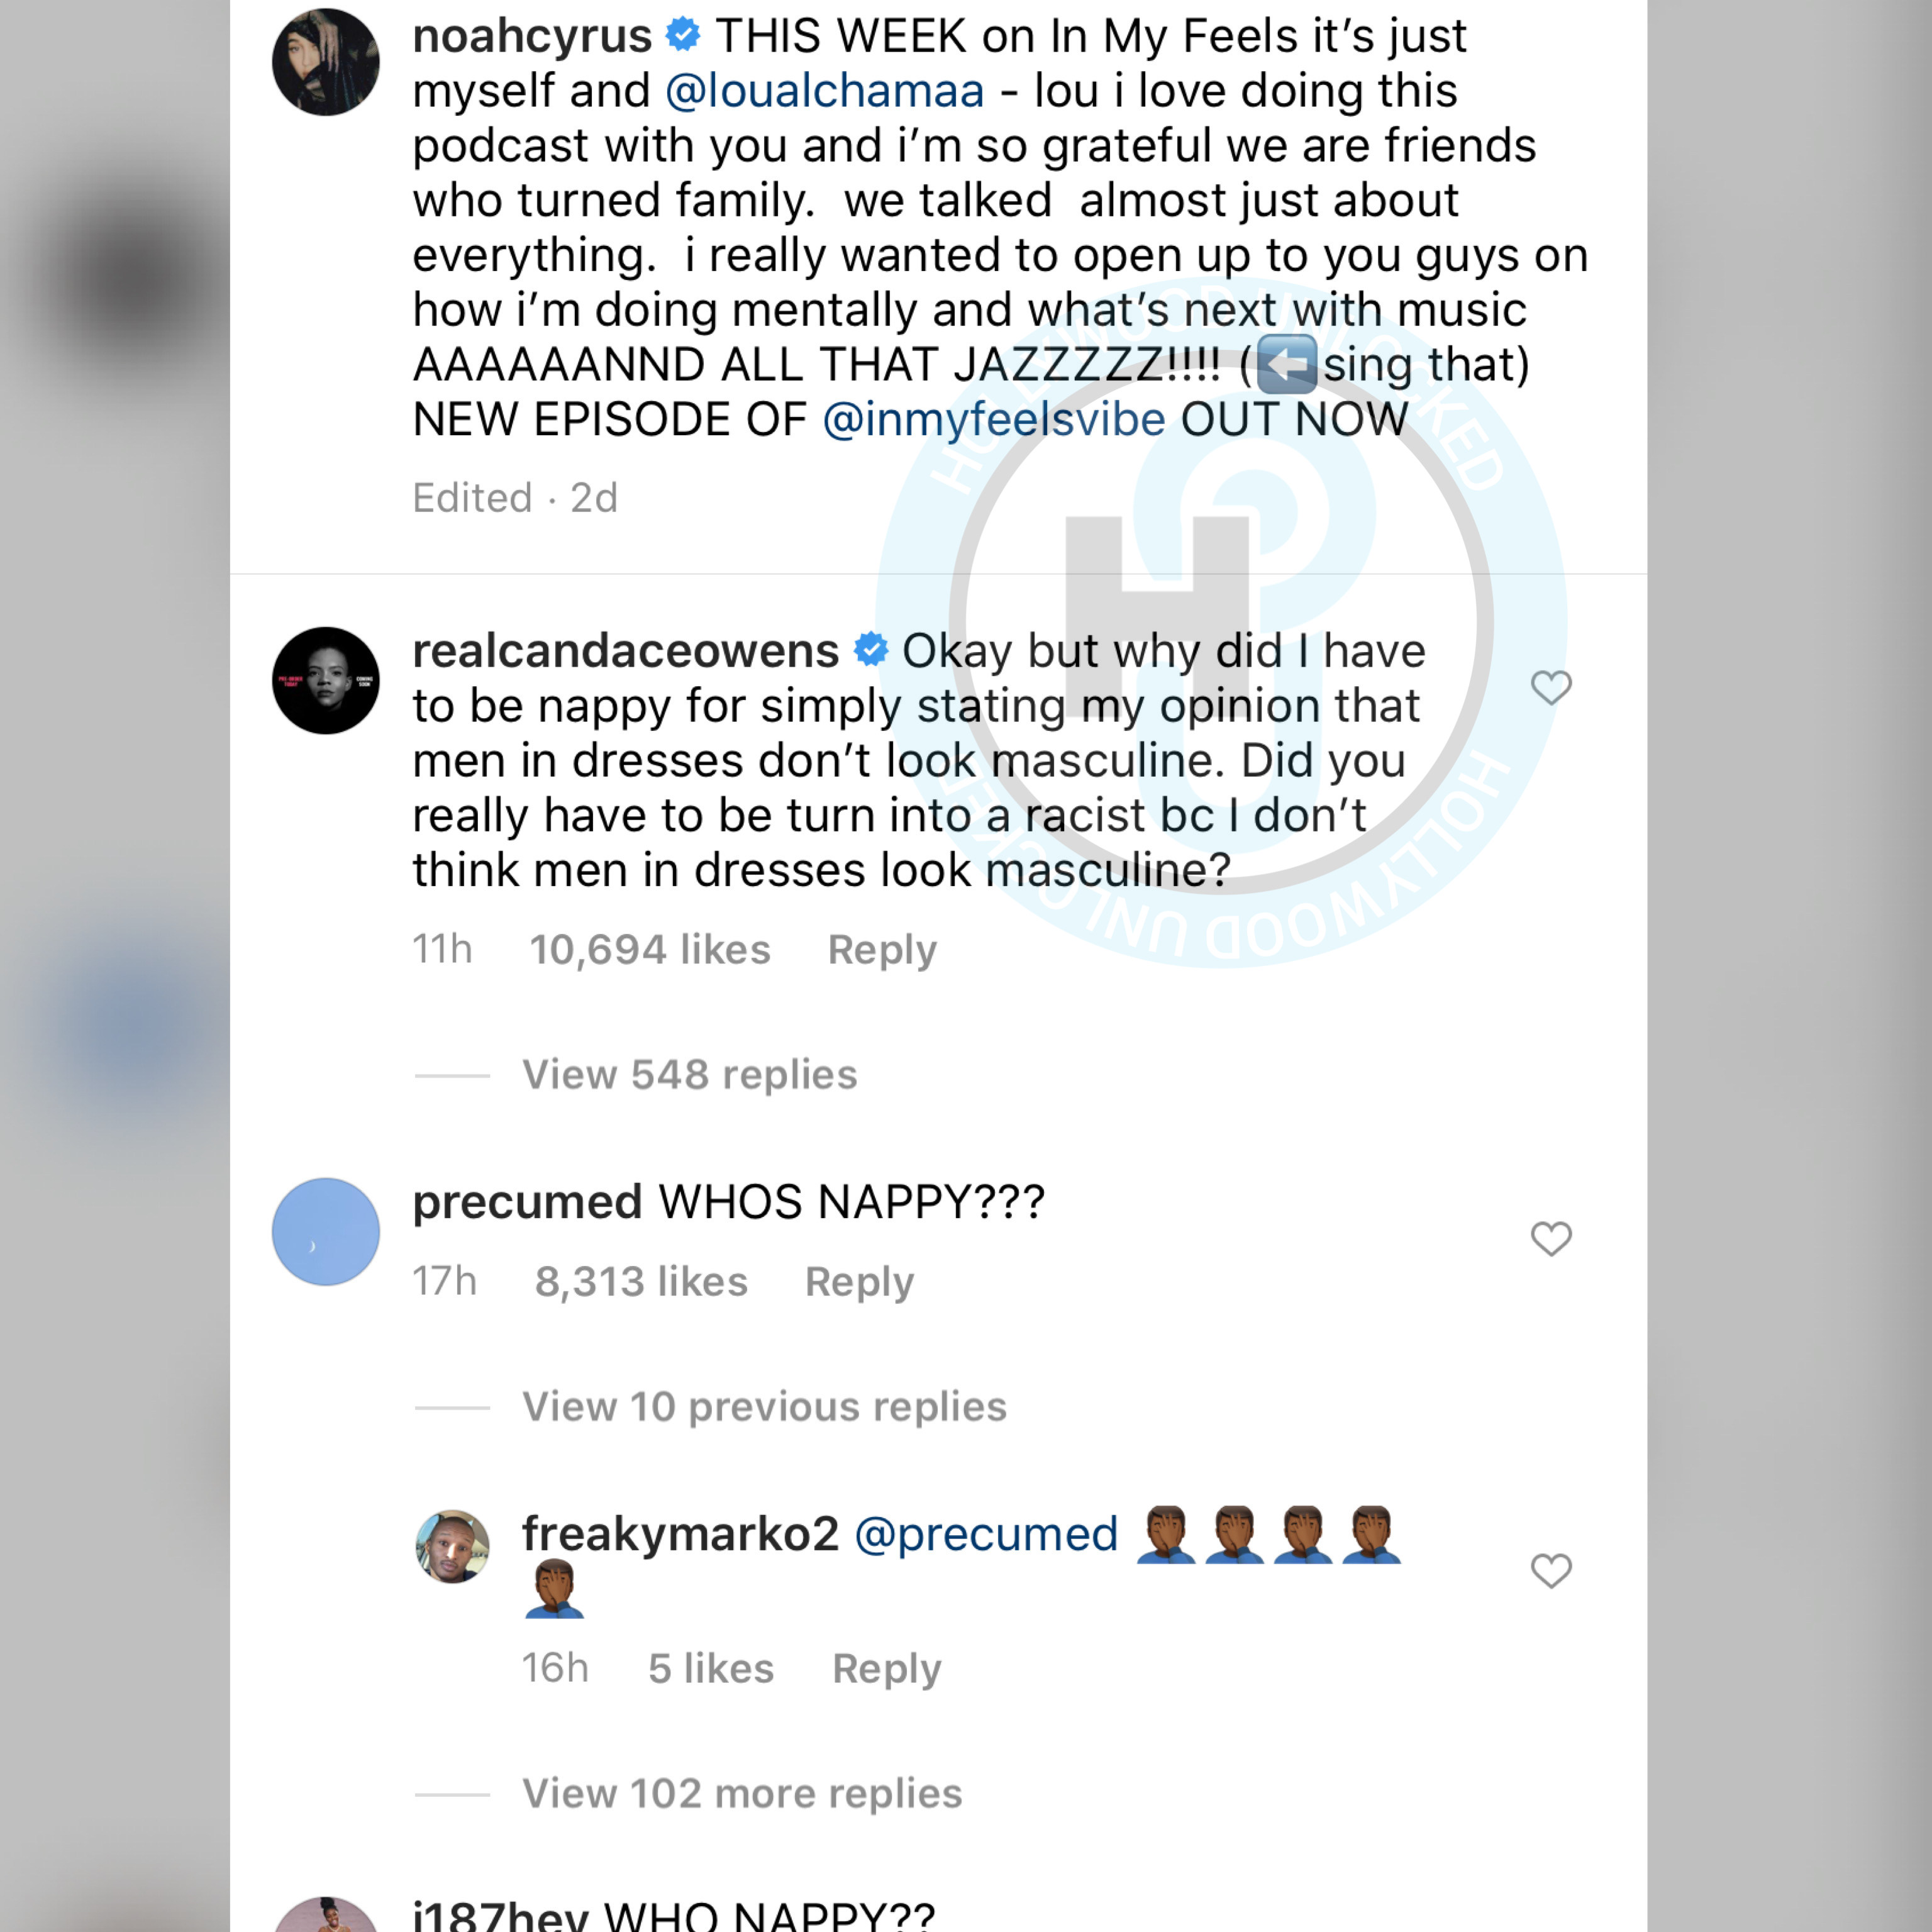
Task: Tap the verified badge beside noahcyrus
Action: pos(683,36)
